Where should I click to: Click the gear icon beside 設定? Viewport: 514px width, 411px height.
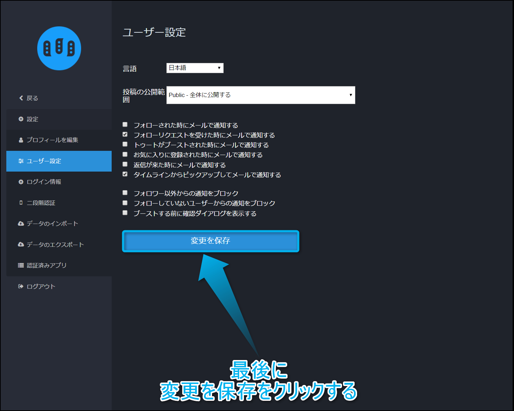(x=21, y=119)
